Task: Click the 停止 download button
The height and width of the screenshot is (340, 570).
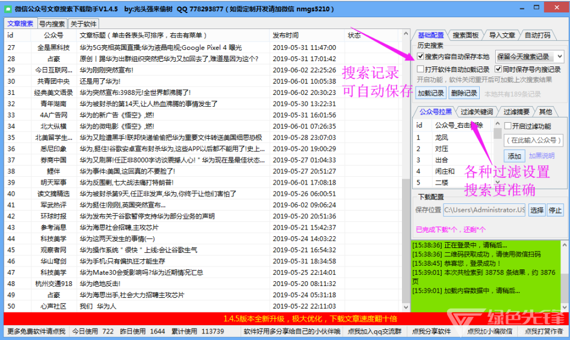Action: pos(555,210)
